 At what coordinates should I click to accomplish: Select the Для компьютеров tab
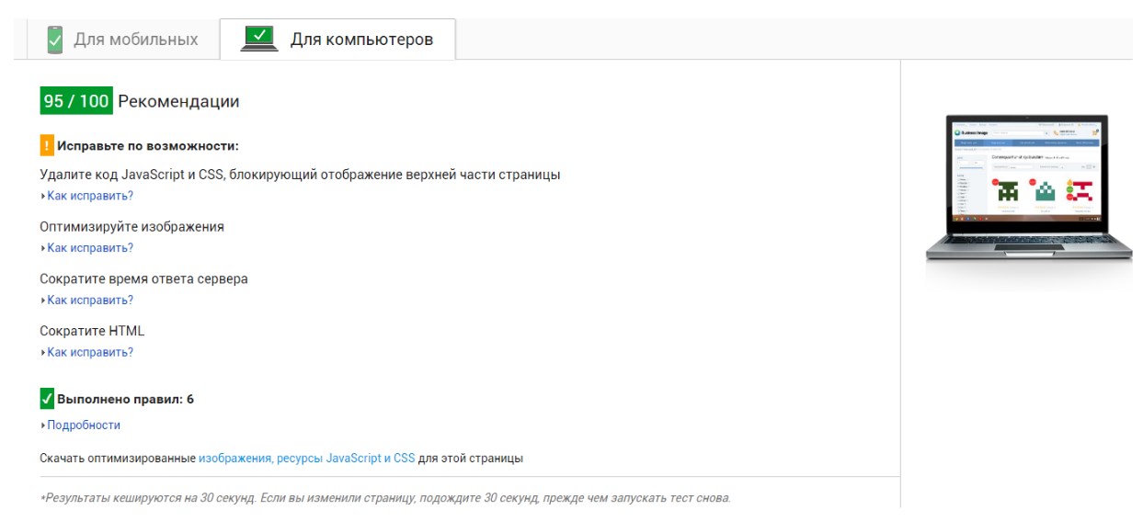coord(337,40)
